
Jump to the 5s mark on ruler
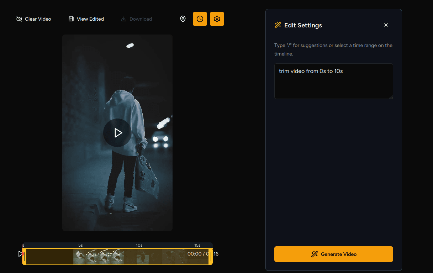click(80, 245)
